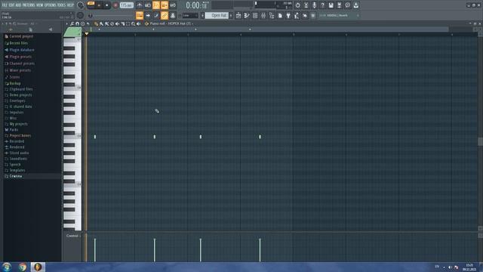Open the Mixer view icon
The image size is (483, 272).
point(263,15)
